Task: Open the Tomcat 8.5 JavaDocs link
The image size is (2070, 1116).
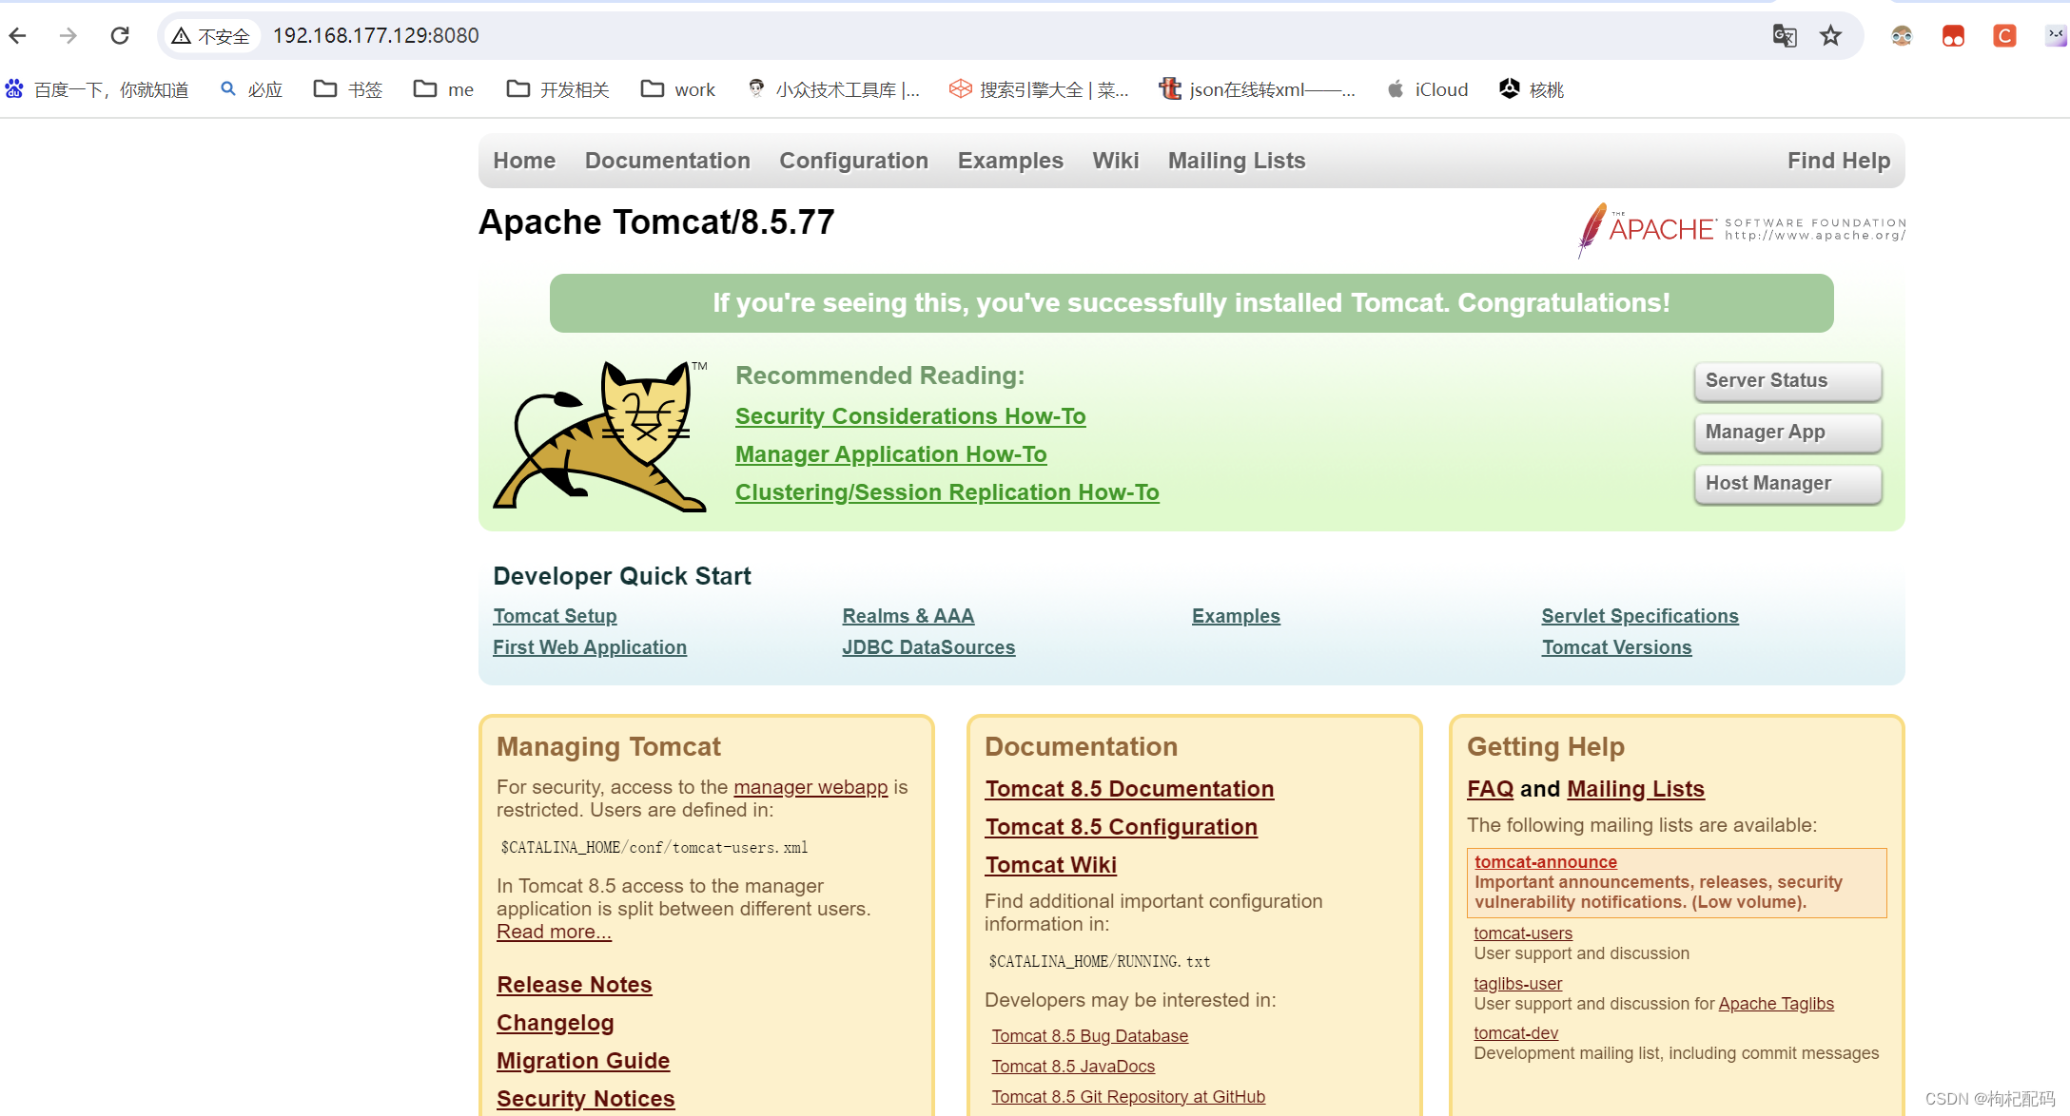Action: 1073,1067
